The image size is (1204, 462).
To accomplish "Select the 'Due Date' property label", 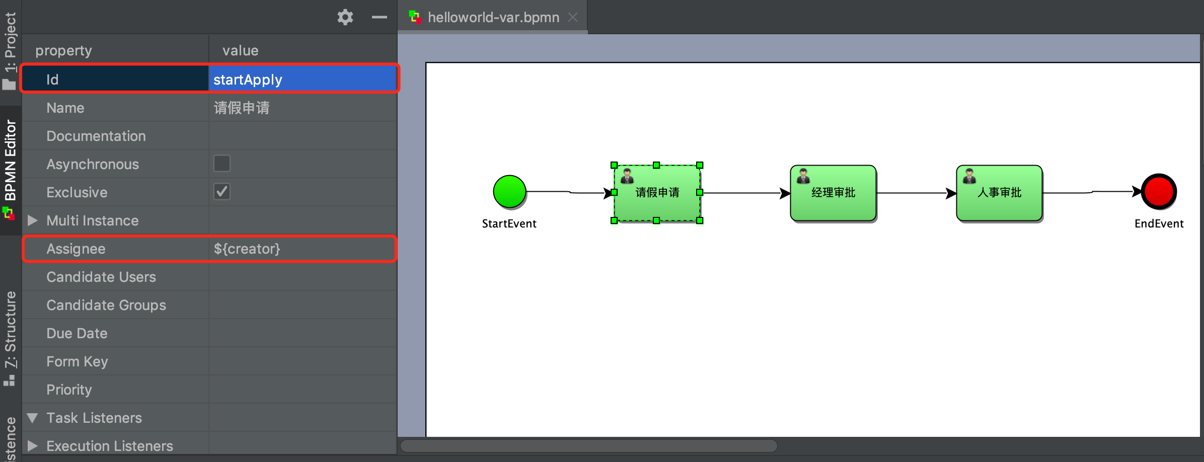I will tap(77, 333).
